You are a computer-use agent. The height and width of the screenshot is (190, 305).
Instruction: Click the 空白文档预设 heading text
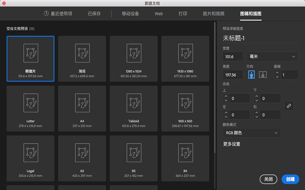(x=17, y=29)
